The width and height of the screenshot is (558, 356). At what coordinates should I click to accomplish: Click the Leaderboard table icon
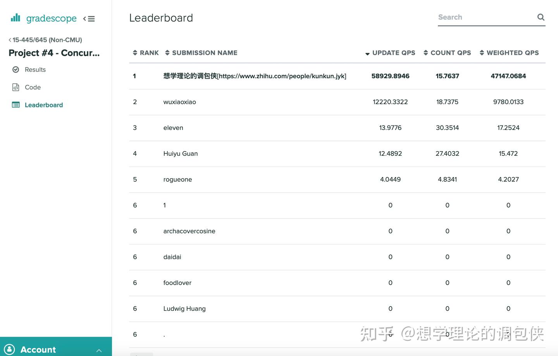coord(15,105)
